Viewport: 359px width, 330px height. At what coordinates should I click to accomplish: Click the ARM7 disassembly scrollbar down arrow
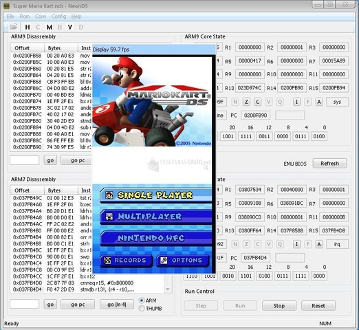(168, 289)
